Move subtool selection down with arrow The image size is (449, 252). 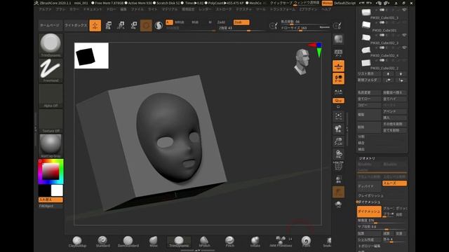(401, 74)
